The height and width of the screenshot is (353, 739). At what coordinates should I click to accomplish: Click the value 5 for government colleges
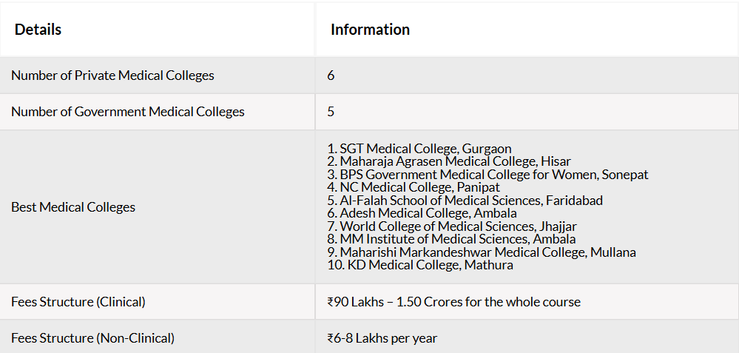[331, 112]
